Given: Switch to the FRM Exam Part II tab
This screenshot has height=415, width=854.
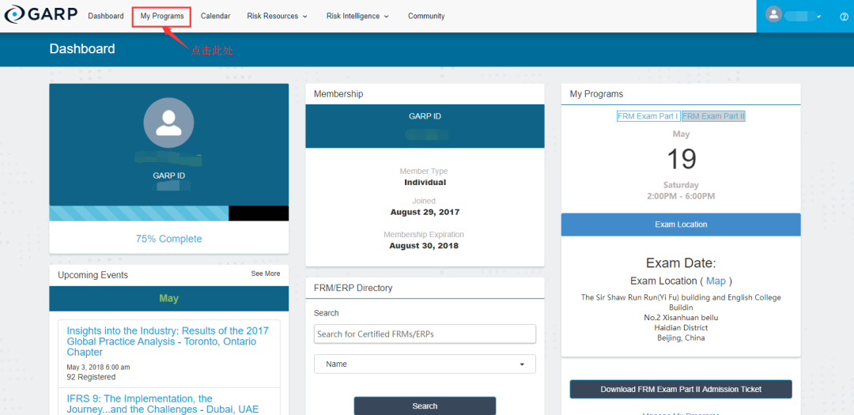Looking at the screenshot, I should pos(713,116).
